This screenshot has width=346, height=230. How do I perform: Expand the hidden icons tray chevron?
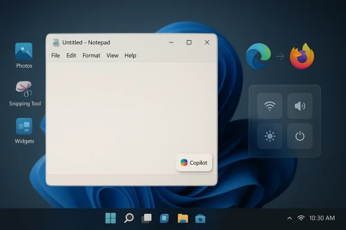pyautogui.click(x=290, y=219)
